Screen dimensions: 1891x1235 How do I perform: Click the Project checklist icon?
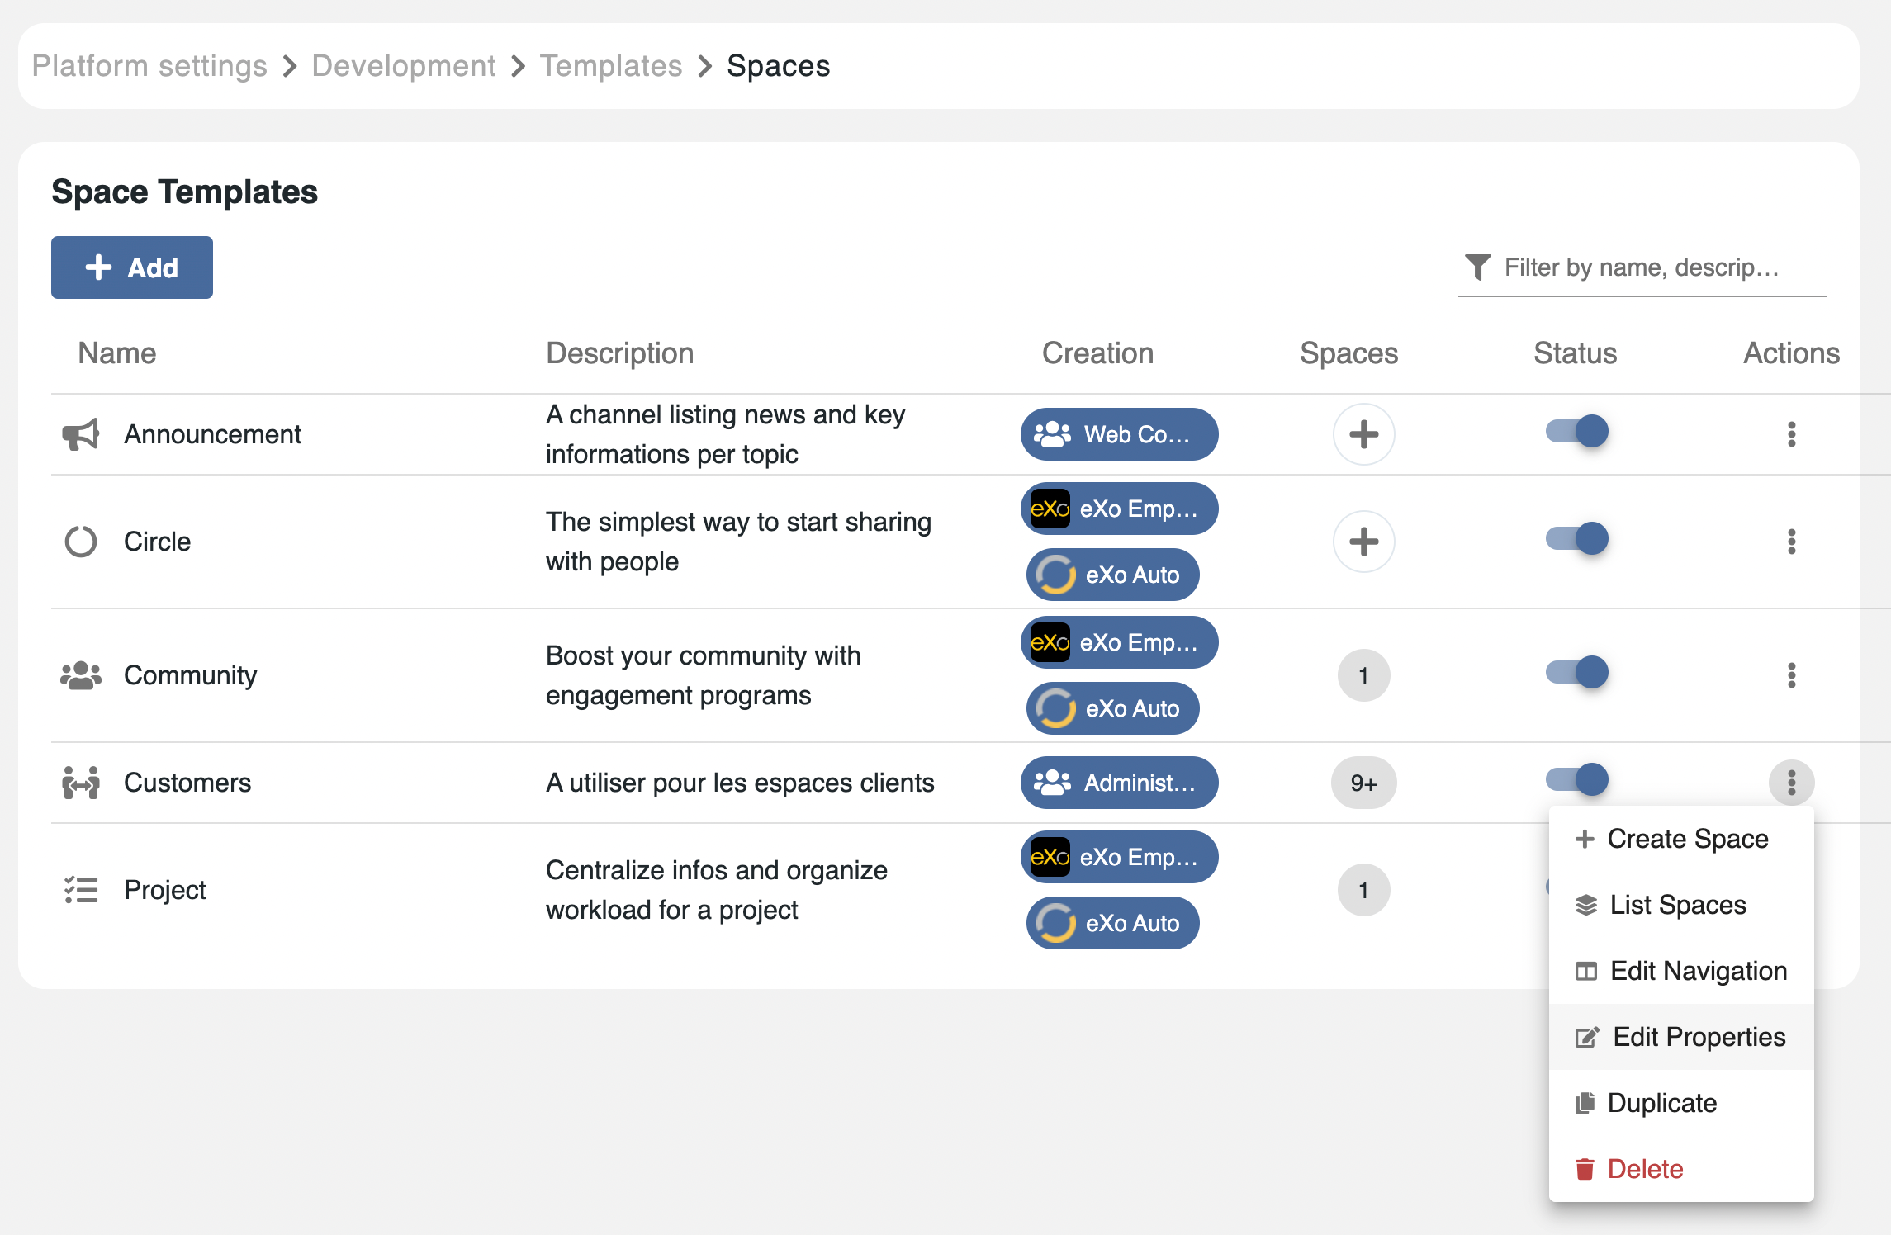coord(81,890)
